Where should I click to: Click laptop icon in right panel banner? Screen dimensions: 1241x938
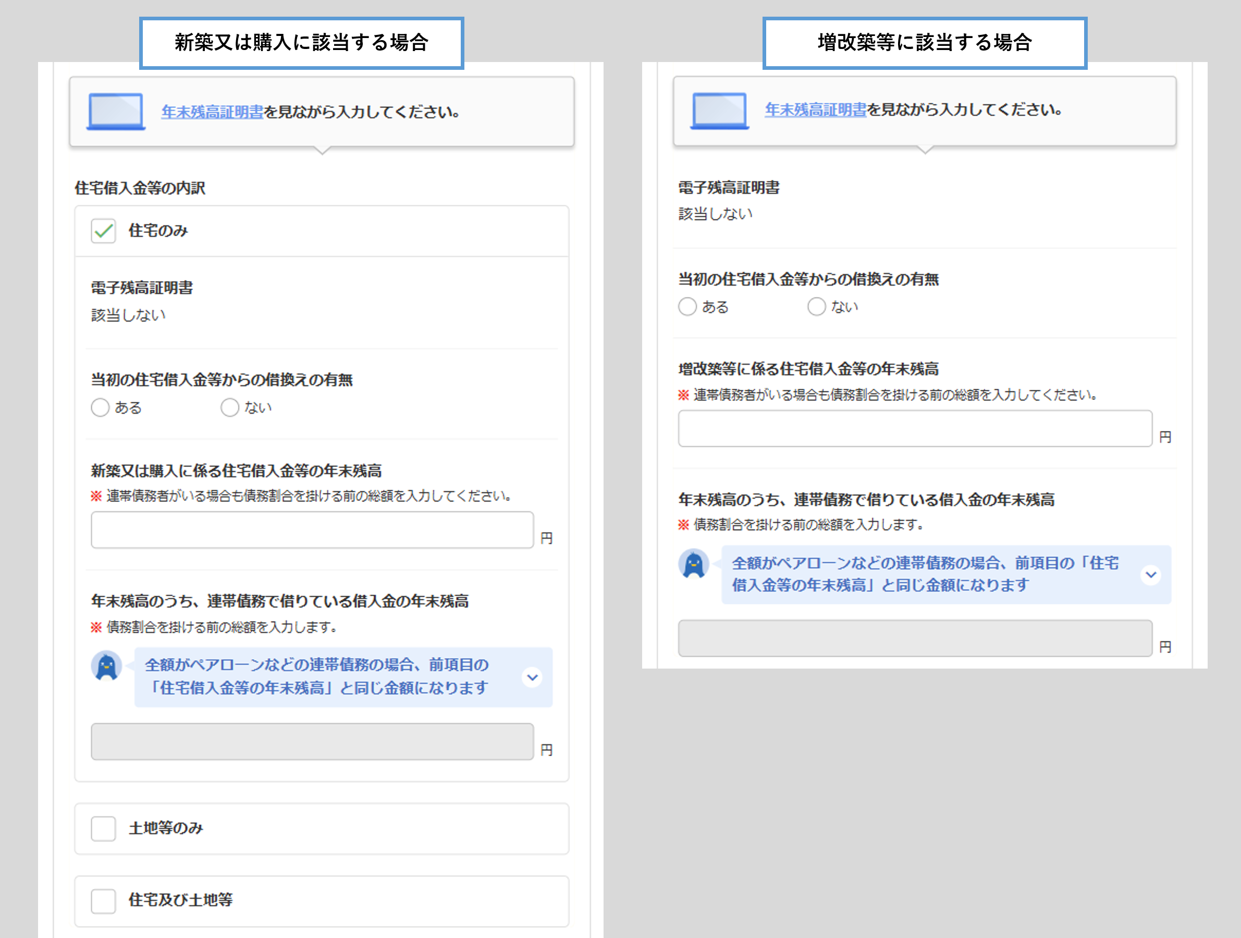click(x=719, y=110)
